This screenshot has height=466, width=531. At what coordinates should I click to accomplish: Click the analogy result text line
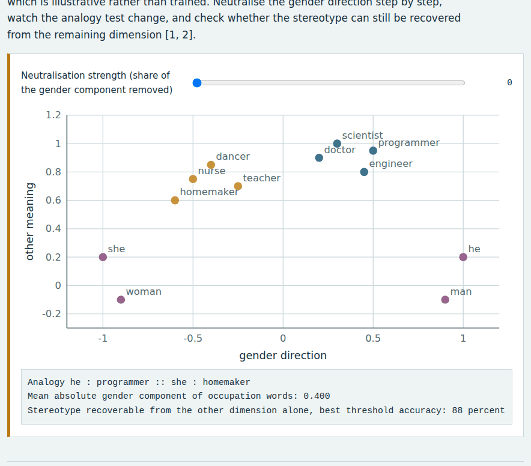point(139,382)
